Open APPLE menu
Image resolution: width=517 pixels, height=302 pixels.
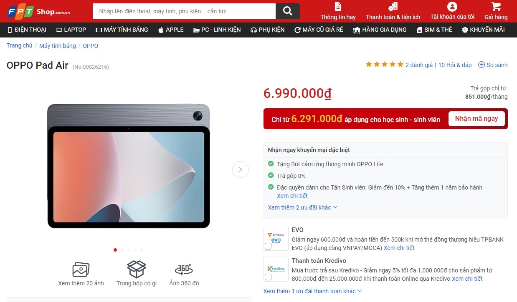171,30
